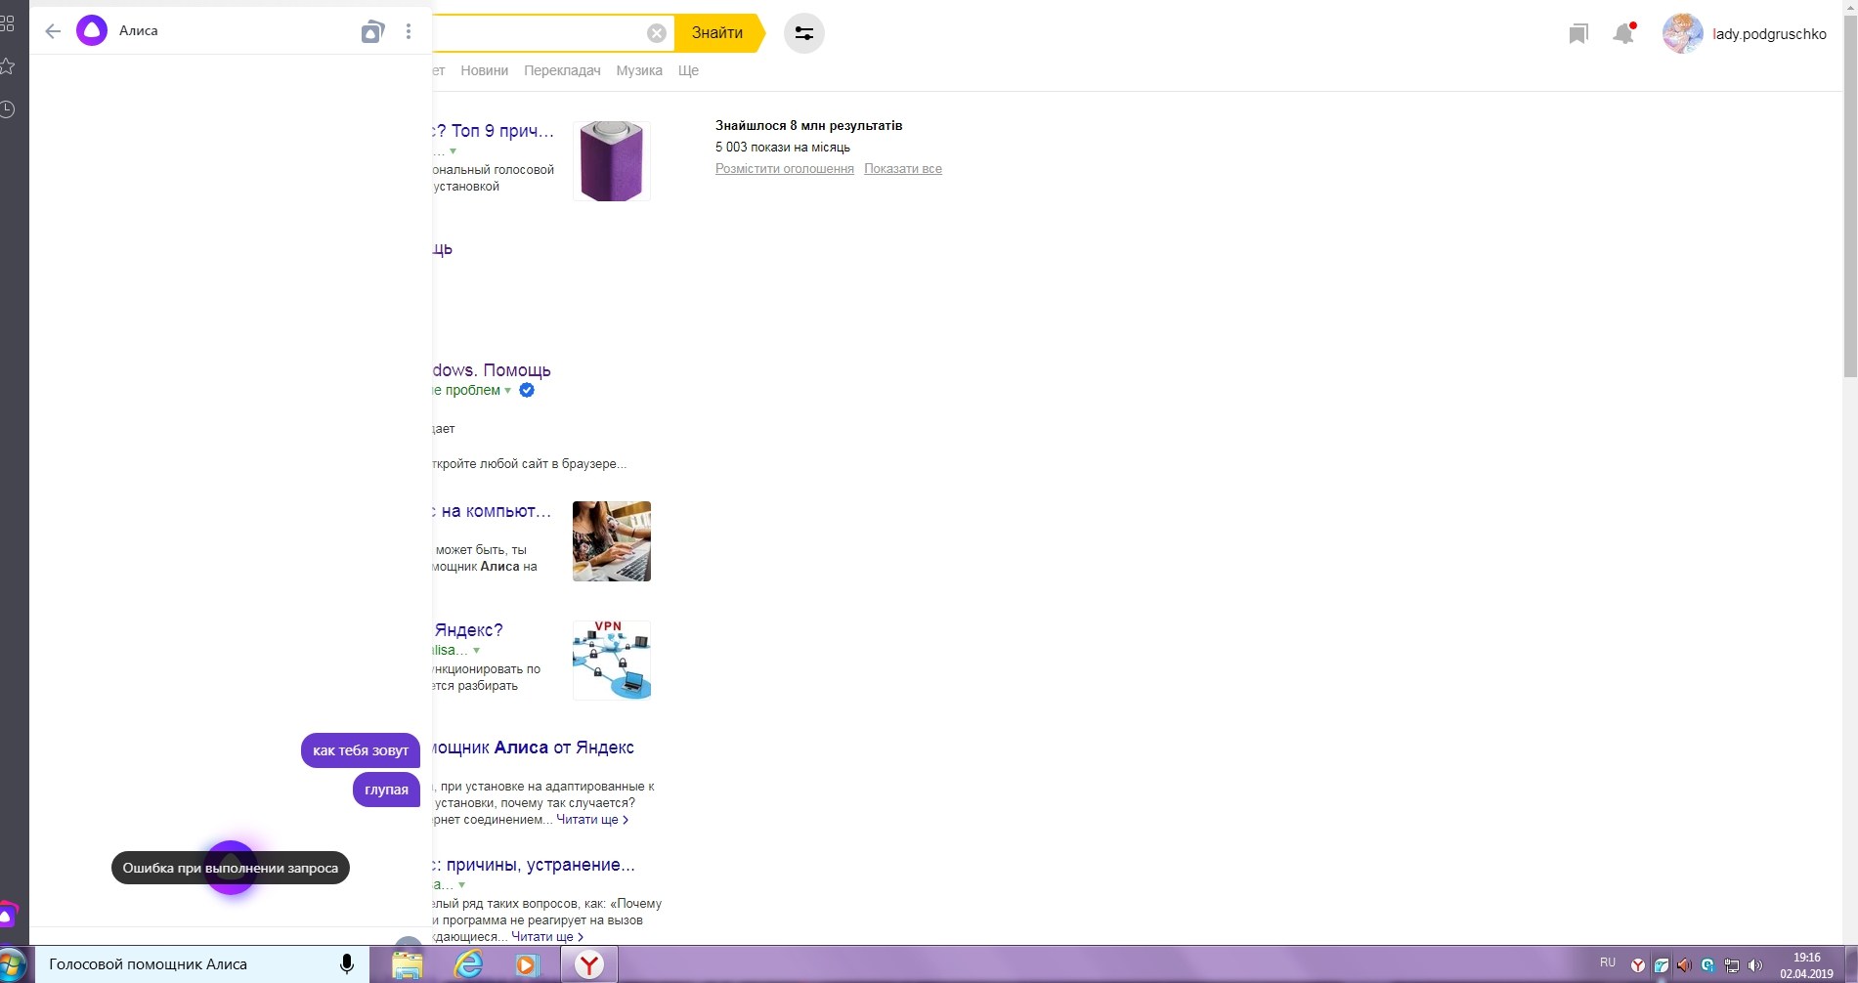Image resolution: width=1858 pixels, height=983 pixels.
Task: Launch Internet Explorer from taskbar
Action: pos(469,965)
